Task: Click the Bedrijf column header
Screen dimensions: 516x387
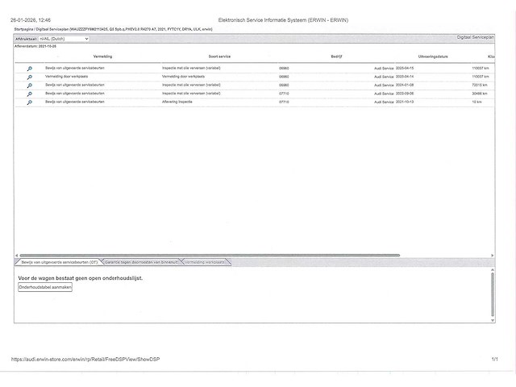Action: (x=336, y=57)
